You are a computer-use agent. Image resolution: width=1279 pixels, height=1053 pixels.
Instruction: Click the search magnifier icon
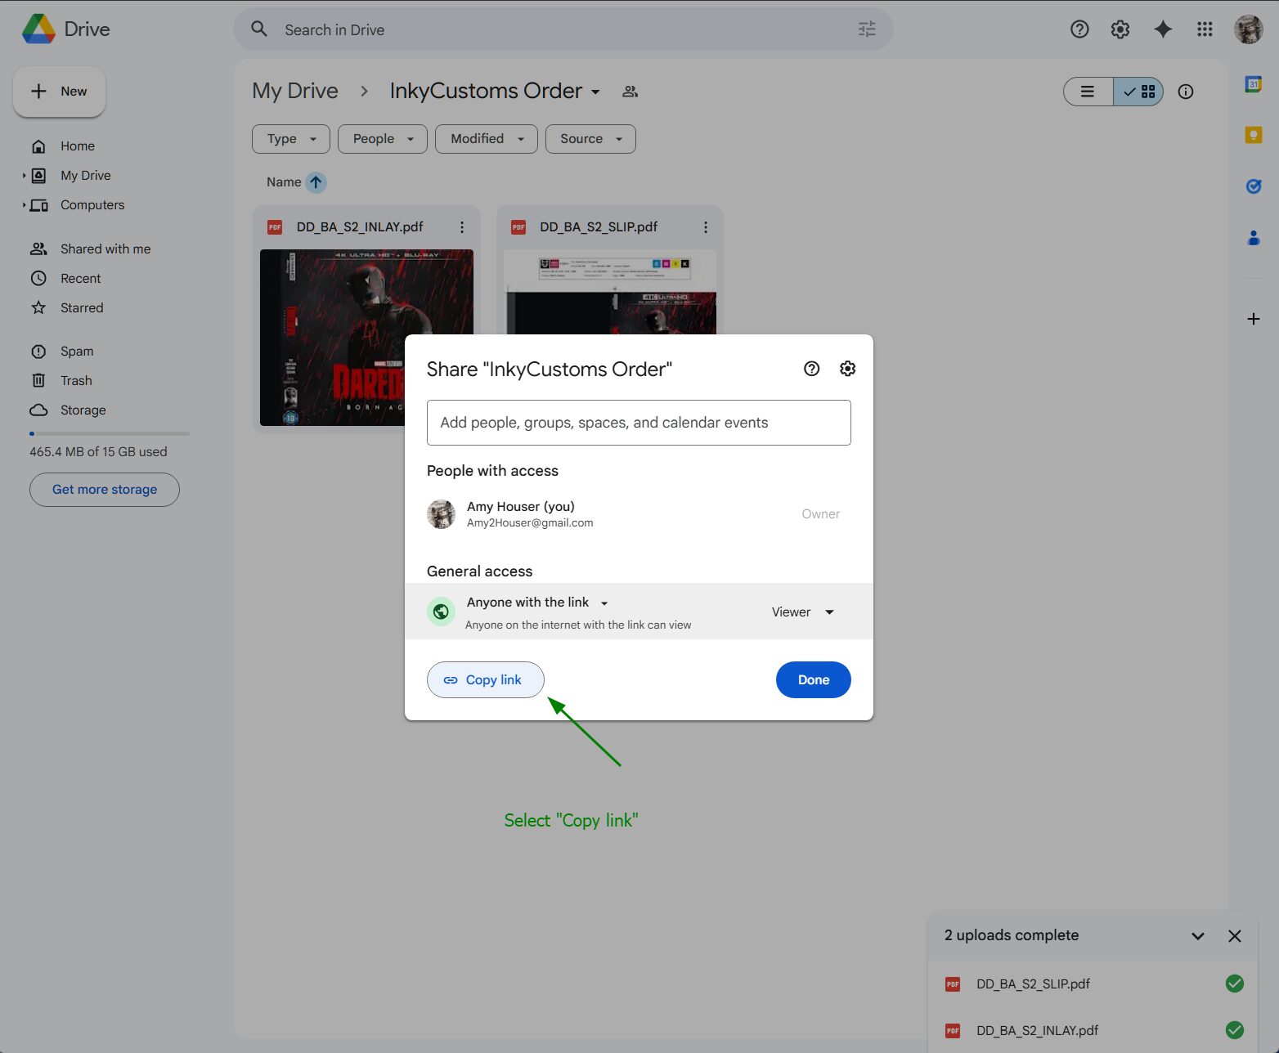[x=259, y=29]
